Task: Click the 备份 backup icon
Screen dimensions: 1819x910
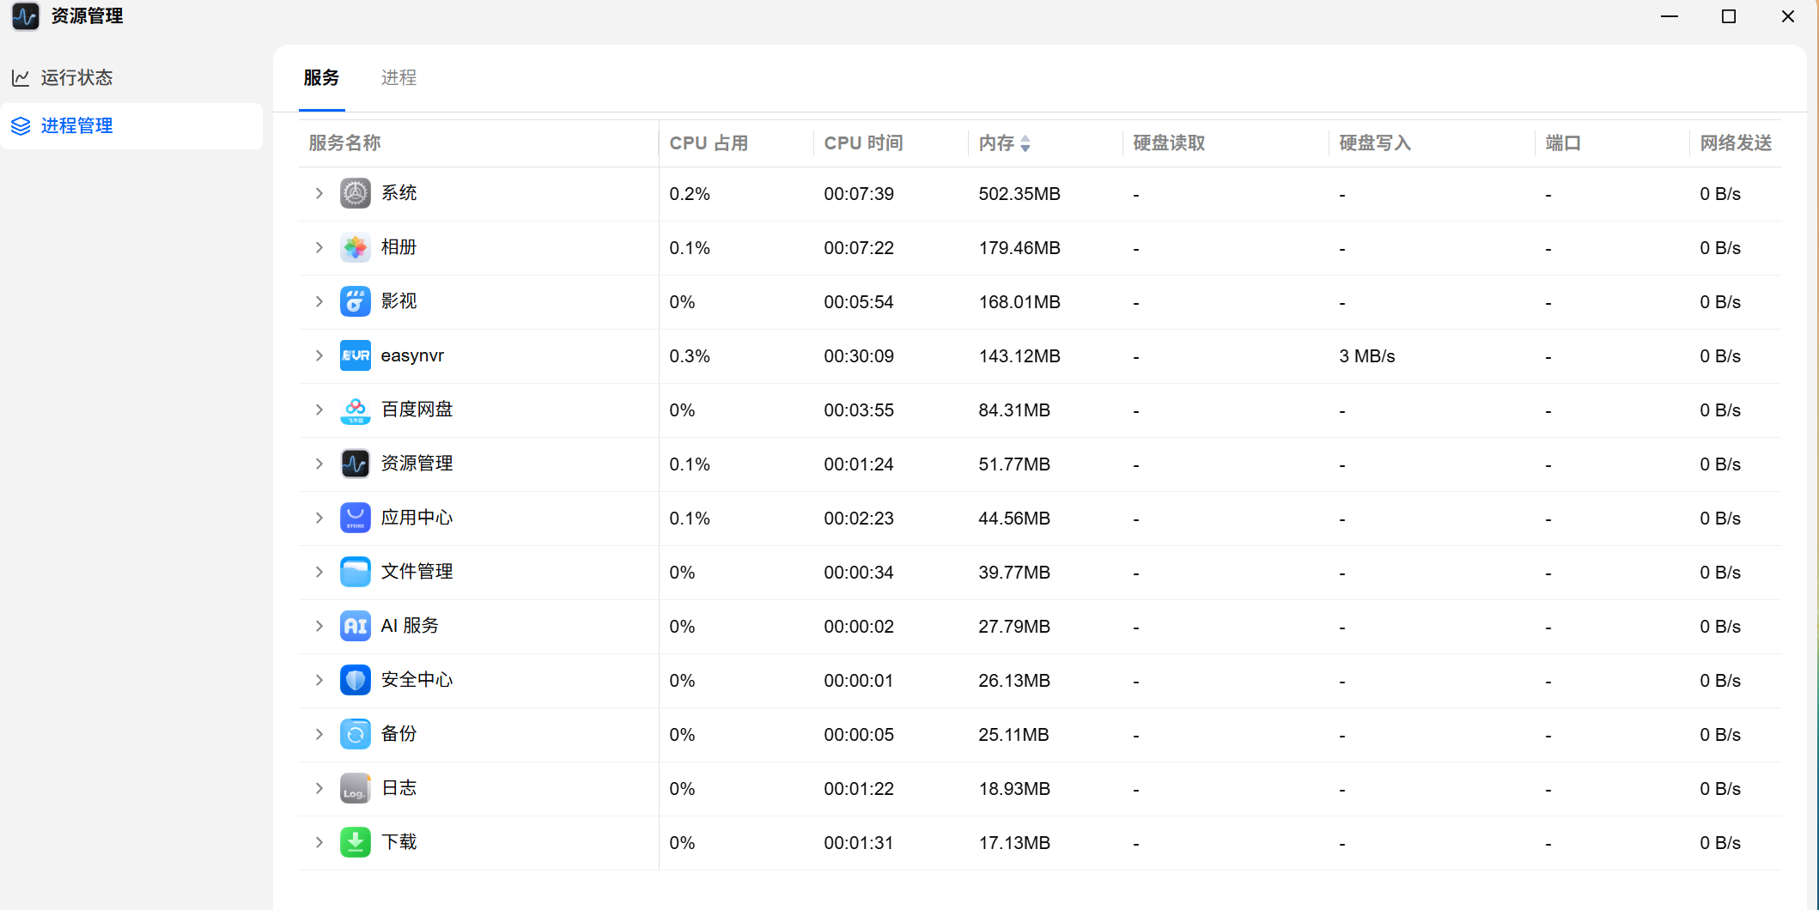Action: [355, 734]
